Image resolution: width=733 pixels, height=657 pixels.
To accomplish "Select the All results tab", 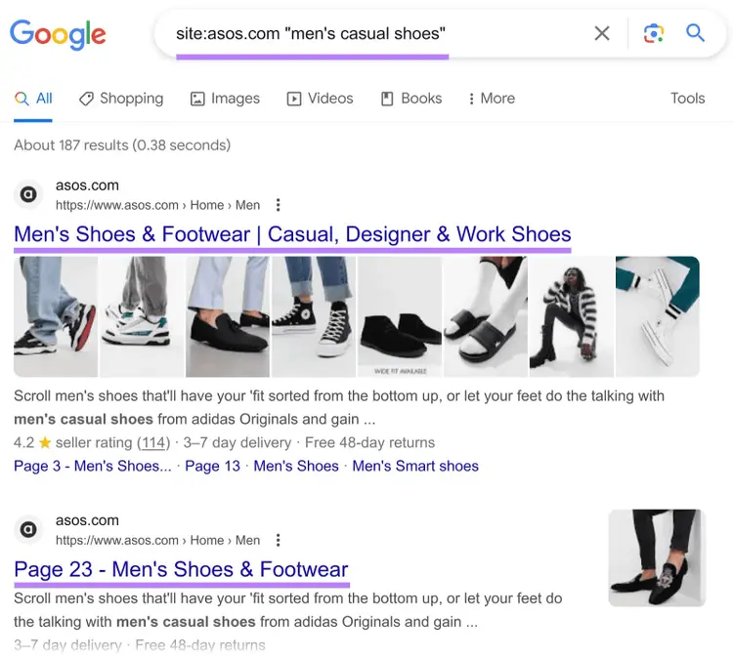I will click(33, 99).
